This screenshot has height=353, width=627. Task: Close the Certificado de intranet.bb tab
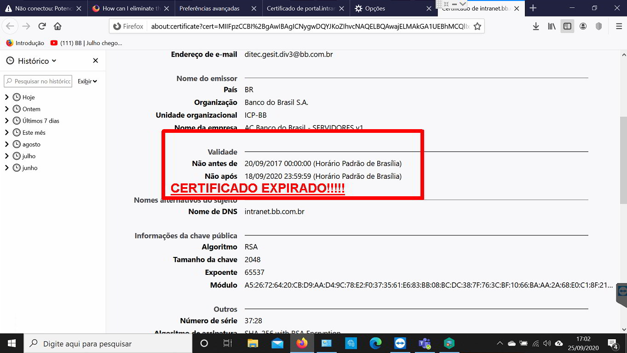coord(516,8)
